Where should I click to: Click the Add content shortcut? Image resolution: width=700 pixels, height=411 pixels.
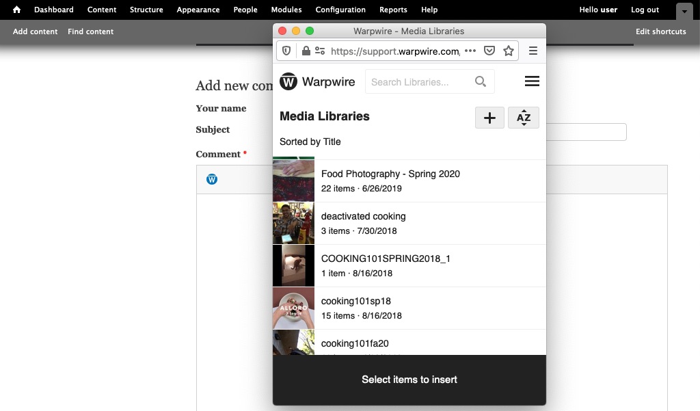(x=36, y=31)
